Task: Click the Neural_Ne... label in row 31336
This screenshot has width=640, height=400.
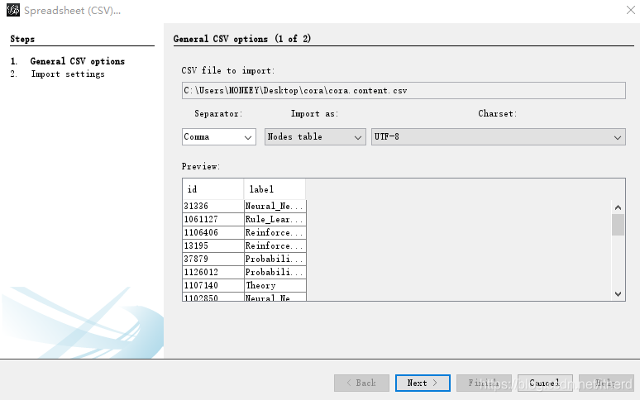Action: pos(275,207)
